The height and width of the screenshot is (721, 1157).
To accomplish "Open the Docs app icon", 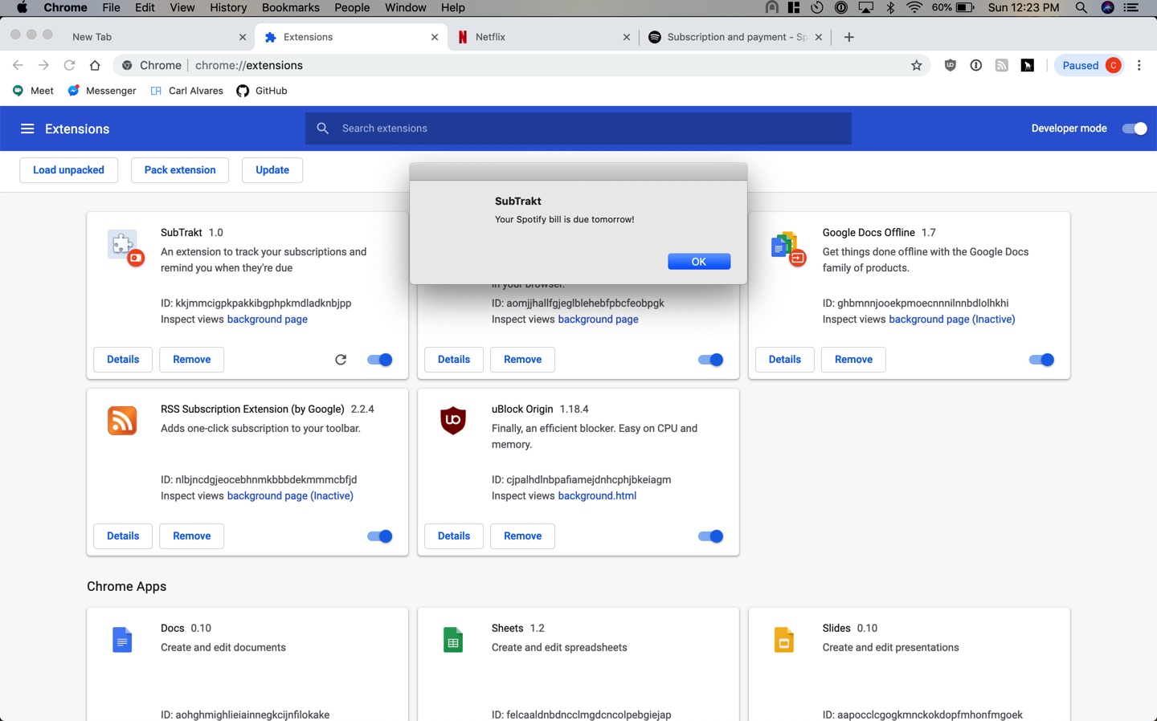I will click(x=122, y=640).
